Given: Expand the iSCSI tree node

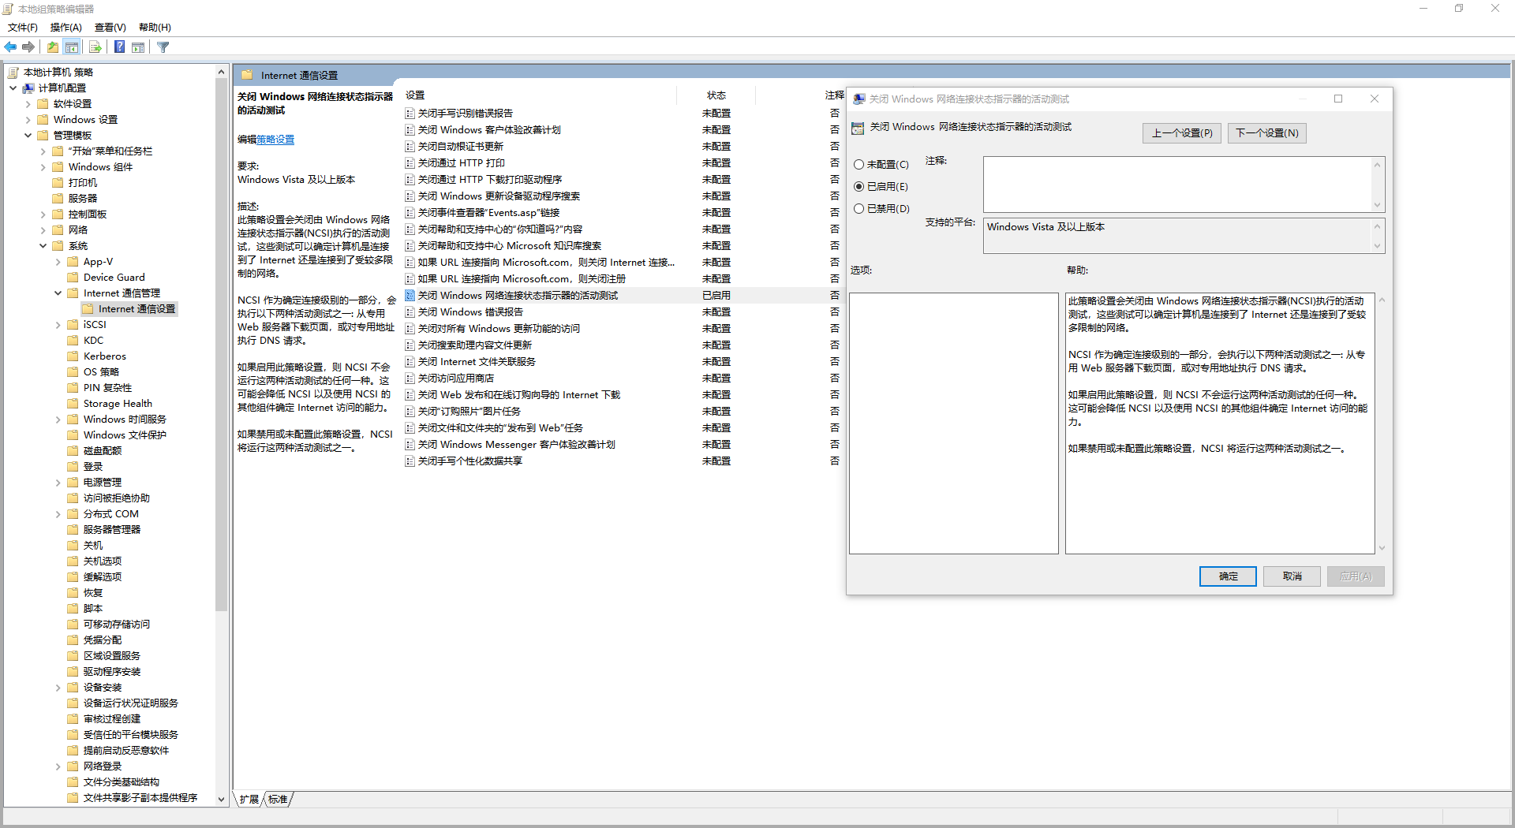Looking at the screenshot, I should pyautogui.click(x=58, y=324).
